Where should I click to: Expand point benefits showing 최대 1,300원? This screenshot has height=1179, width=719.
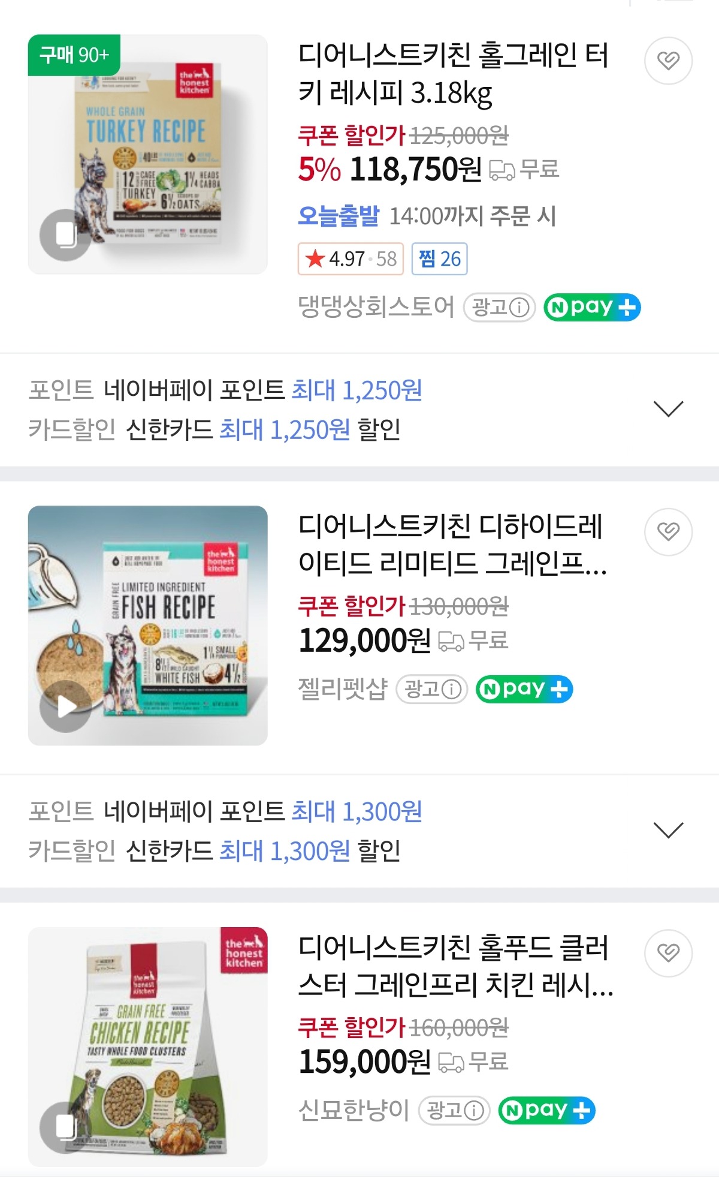(x=668, y=831)
